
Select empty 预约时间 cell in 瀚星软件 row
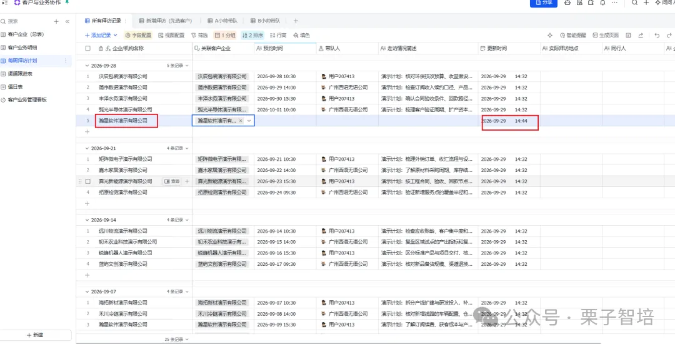pos(285,121)
